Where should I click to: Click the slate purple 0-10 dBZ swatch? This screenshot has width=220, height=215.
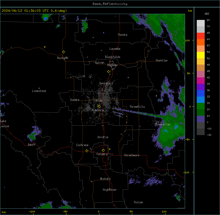pos(201,119)
